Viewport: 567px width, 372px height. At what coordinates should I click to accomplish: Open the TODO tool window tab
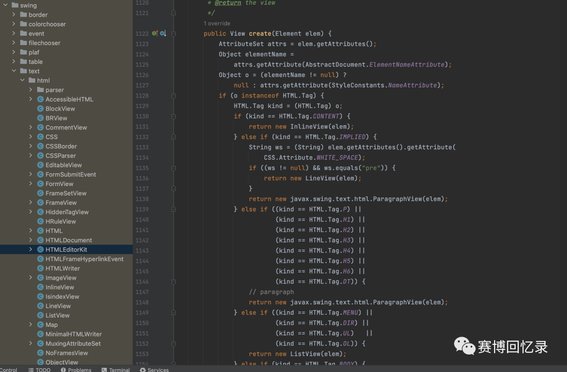point(39,369)
